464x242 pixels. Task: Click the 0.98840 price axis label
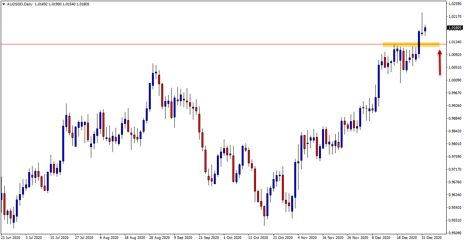pyautogui.click(x=454, y=118)
